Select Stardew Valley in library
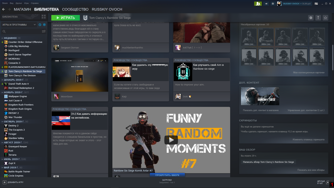 coord(16,138)
